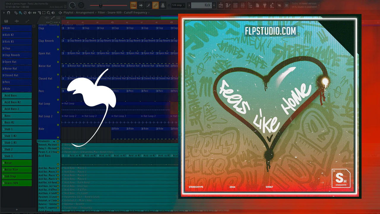Click the microphone stand toolbar icon
The image size is (380, 214).
tap(273, 5)
